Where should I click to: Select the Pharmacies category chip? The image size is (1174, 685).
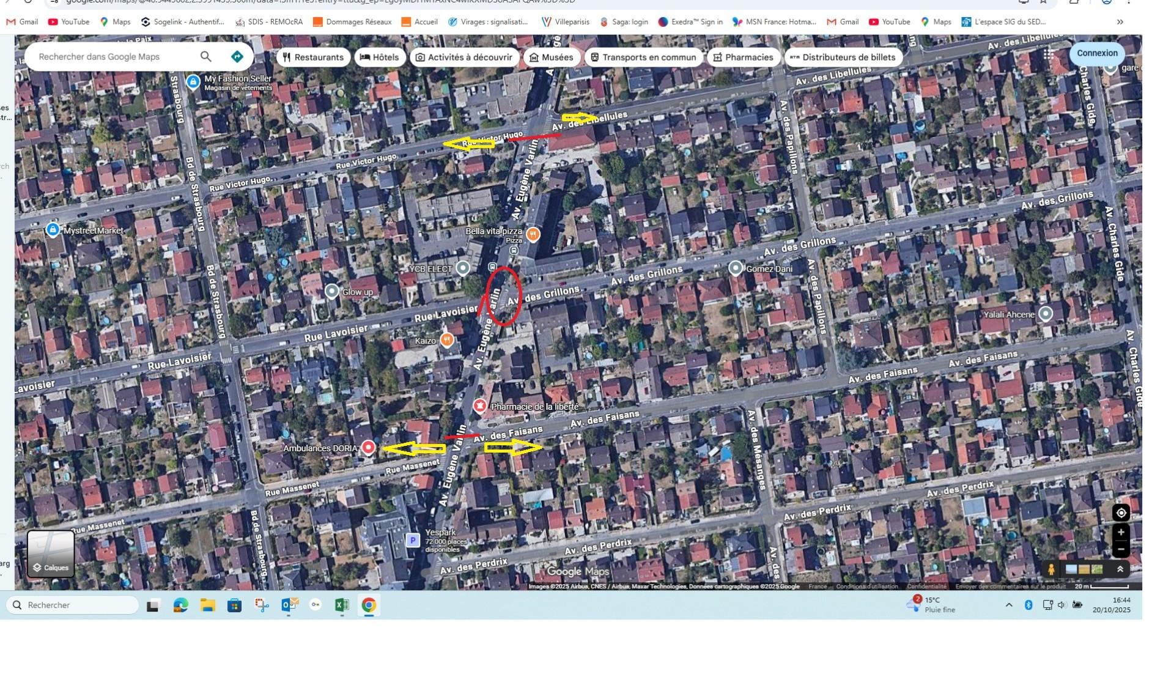[743, 57]
